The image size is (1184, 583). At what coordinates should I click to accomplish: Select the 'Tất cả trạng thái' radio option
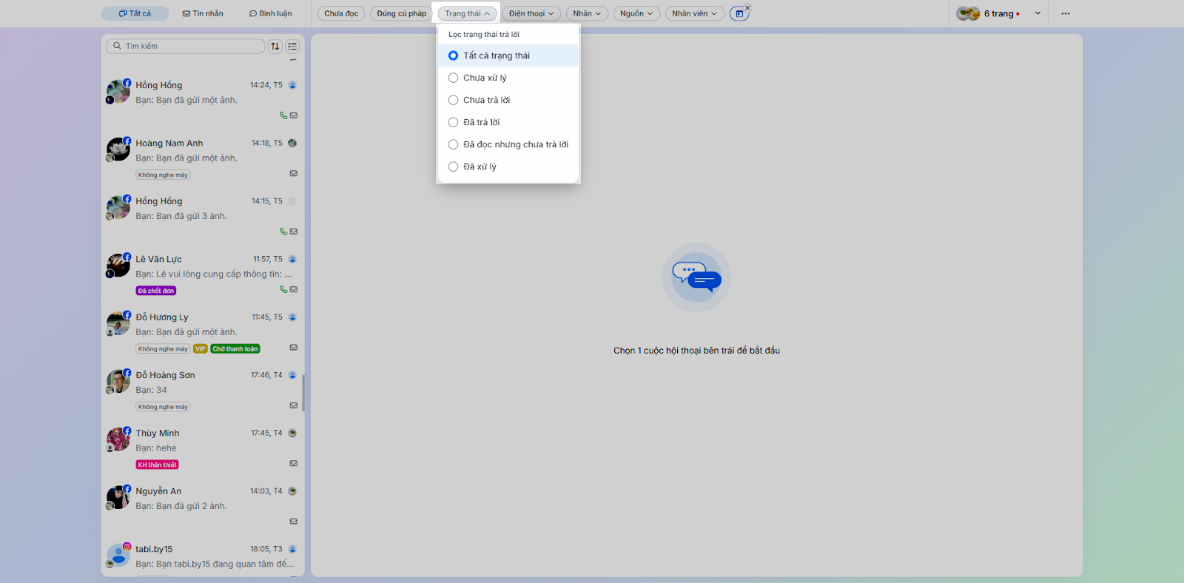click(508, 55)
